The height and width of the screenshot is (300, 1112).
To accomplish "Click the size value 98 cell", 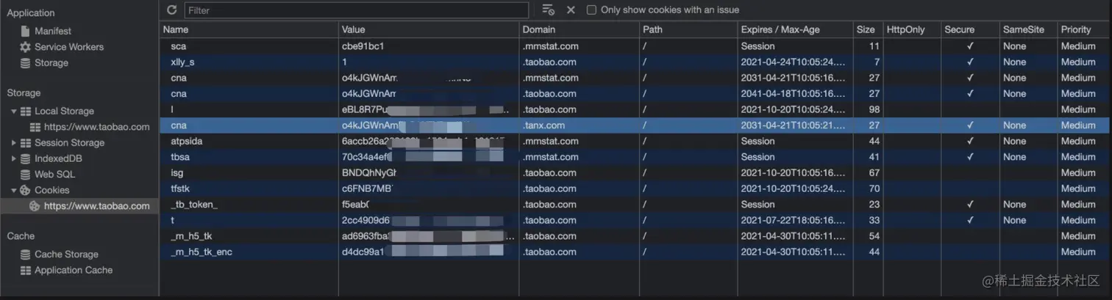I will tap(874, 109).
